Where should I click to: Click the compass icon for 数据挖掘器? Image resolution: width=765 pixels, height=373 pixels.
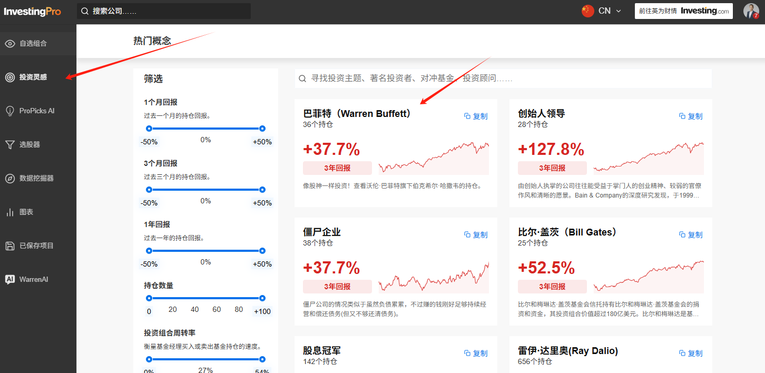click(x=10, y=179)
